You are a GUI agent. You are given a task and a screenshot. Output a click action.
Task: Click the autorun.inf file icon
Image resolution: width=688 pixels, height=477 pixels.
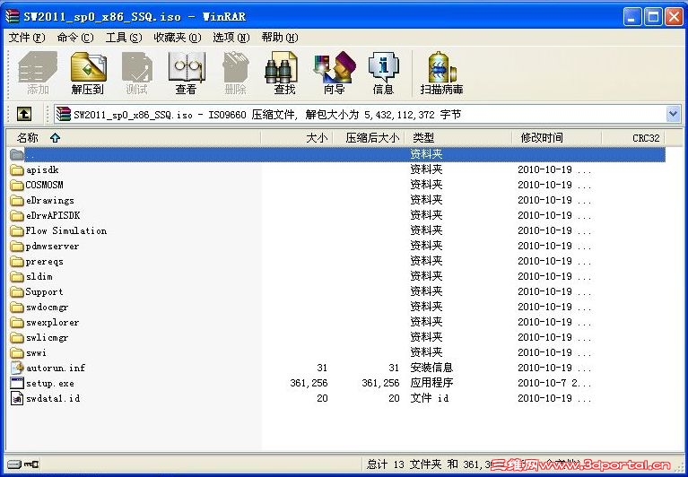click(x=17, y=368)
